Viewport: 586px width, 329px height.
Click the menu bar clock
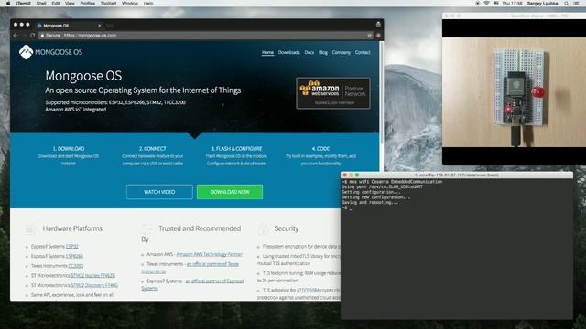pos(512,4)
